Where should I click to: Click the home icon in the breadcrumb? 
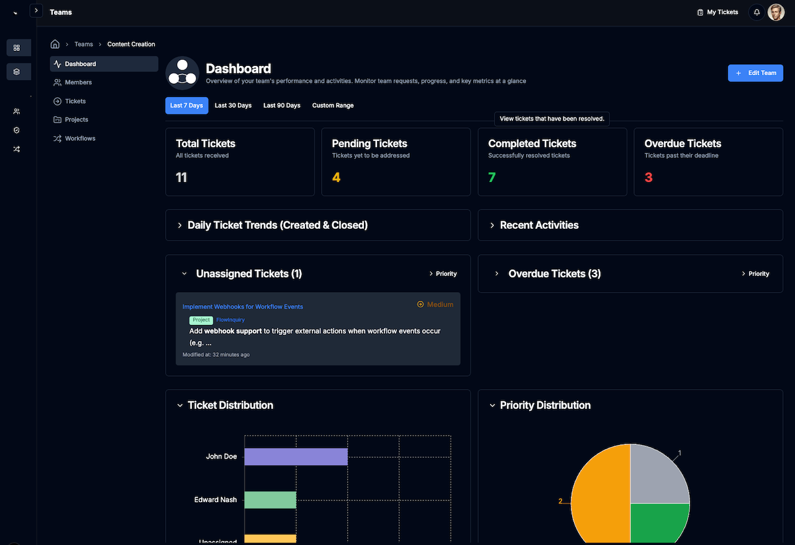tap(55, 44)
